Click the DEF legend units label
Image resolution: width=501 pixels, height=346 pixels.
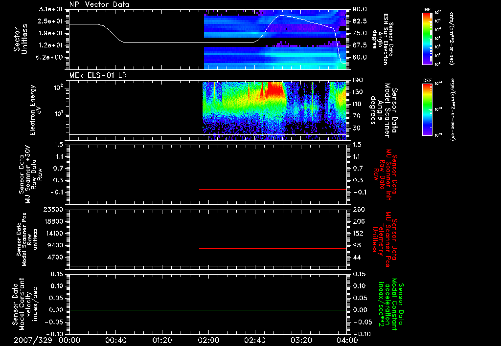[453, 109]
